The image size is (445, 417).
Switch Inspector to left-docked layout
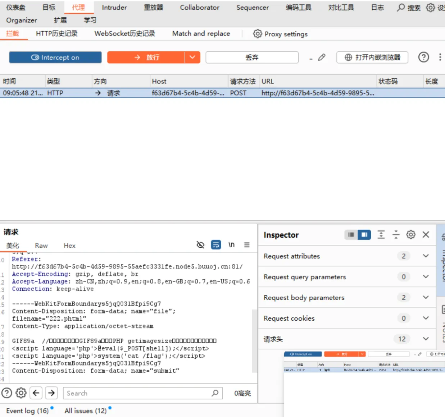click(351, 235)
